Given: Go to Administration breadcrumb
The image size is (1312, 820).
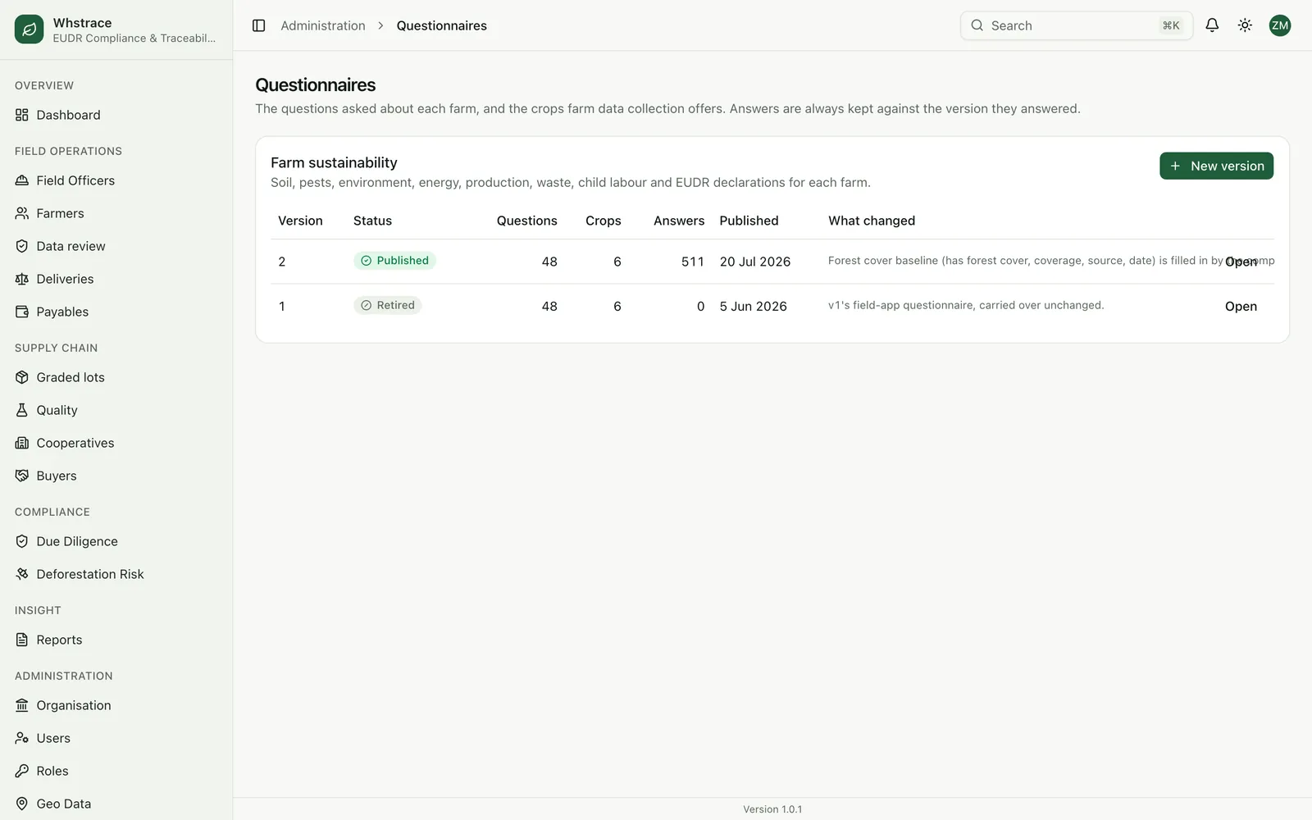Looking at the screenshot, I should tap(323, 25).
